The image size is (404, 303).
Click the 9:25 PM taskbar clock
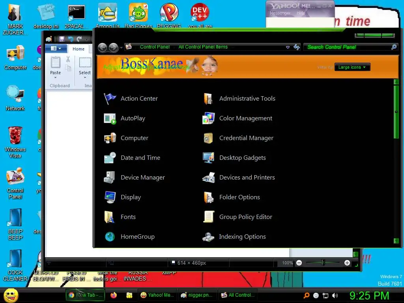pos(369,296)
